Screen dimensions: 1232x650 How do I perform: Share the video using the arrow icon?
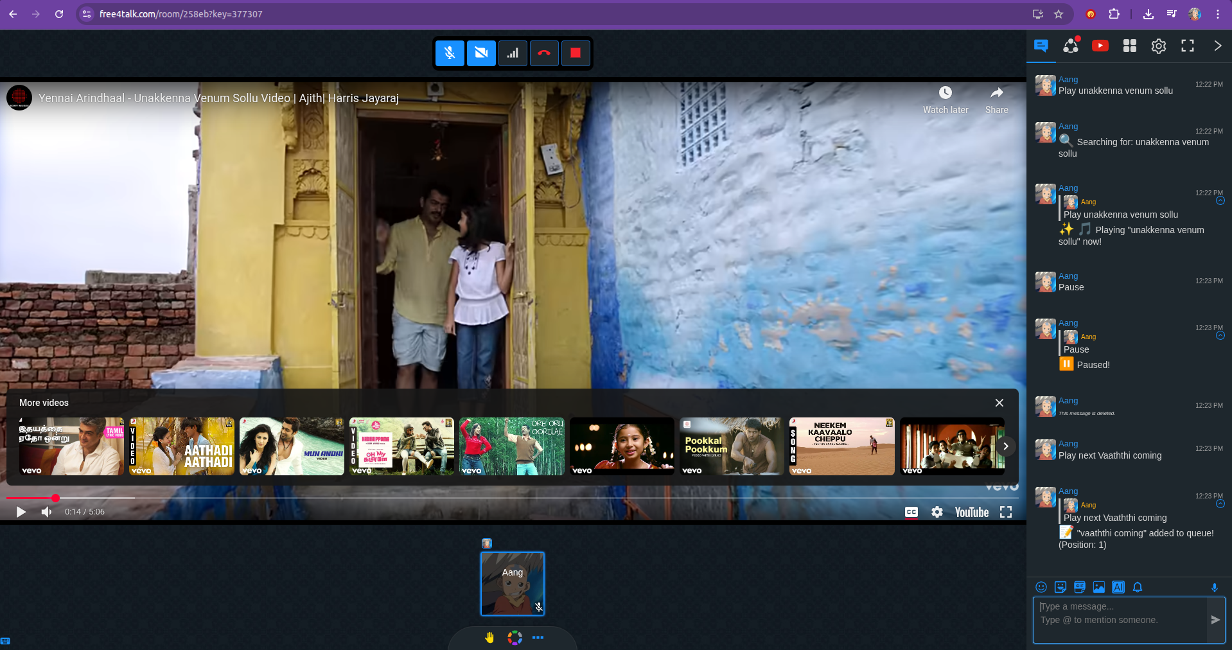pos(997,93)
